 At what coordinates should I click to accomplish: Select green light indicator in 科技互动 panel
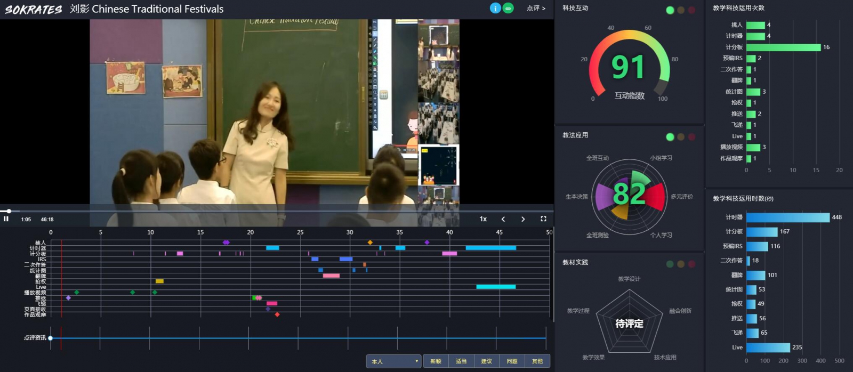(670, 10)
